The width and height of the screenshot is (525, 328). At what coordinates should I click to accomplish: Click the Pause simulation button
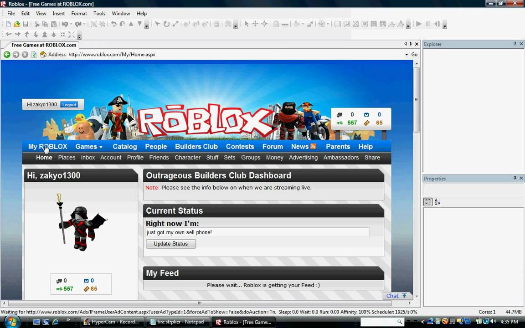(x=428, y=24)
